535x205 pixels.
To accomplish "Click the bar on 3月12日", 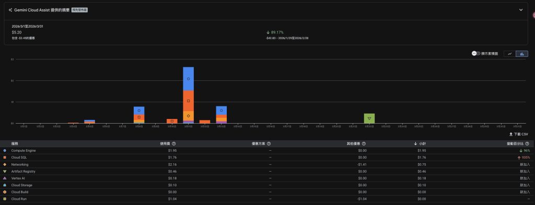I will (205, 122).
